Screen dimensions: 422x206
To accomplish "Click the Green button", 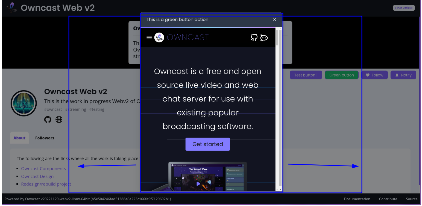I will point(341,75).
